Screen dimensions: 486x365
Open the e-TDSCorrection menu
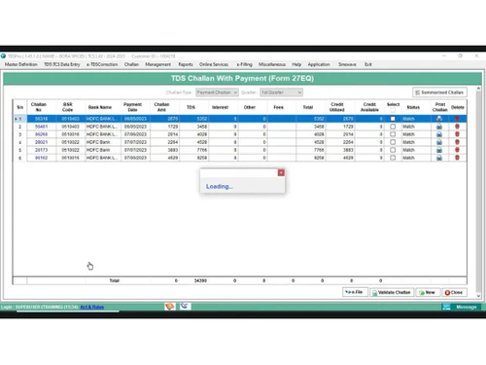click(x=102, y=64)
